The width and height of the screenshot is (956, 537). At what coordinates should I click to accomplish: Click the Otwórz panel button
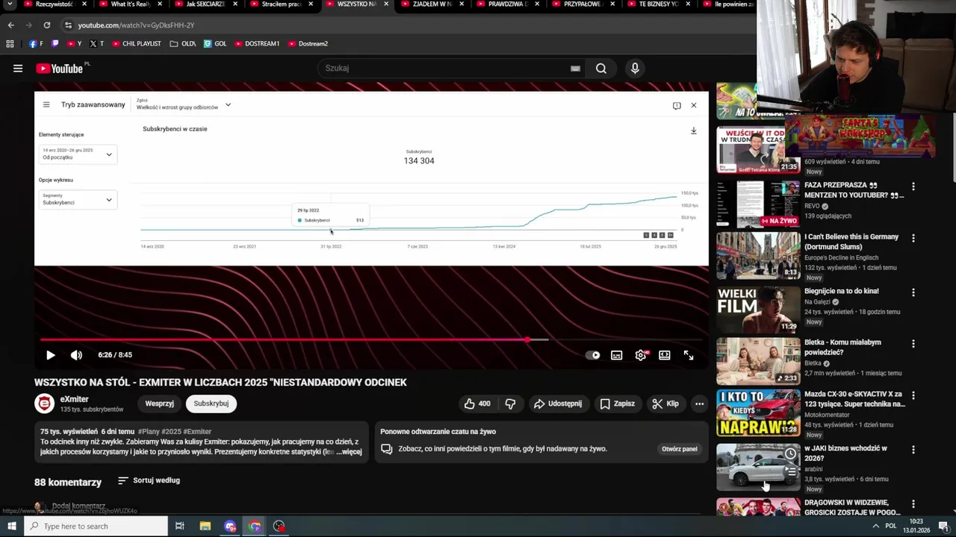679,449
